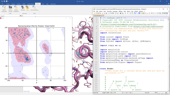Image resolution: width=170 pixels, height=95 pixels.
Task: Open the Extension Manager
Action: point(23,8)
